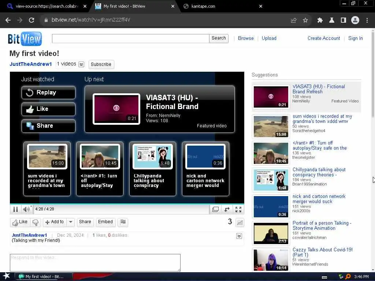Open end screen 'nick and cartoon network' card

point(205,169)
